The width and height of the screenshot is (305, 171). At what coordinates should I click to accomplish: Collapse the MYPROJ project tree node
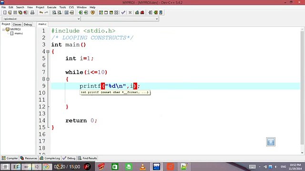[3, 29]
